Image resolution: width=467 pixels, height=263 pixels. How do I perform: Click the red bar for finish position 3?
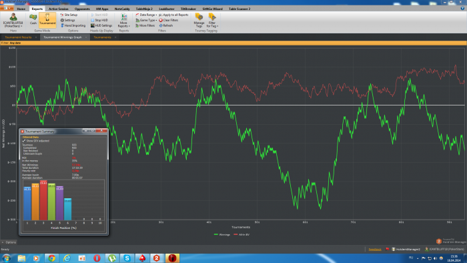43,200
